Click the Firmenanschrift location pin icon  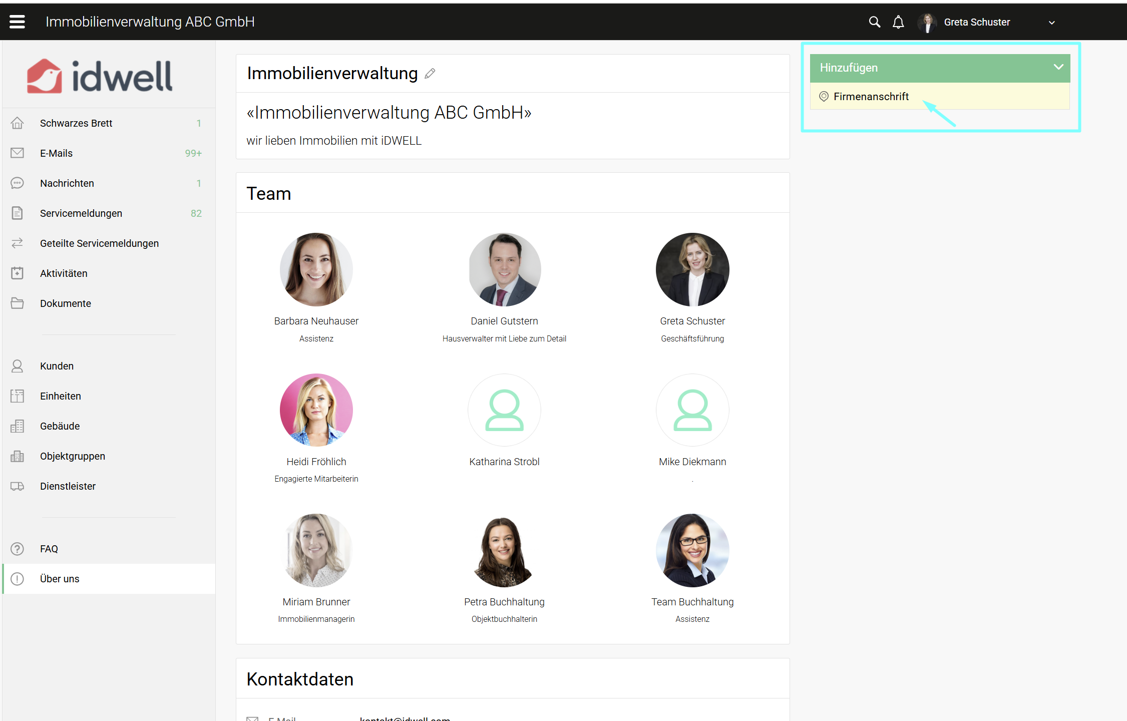click(x=824, y=97)
